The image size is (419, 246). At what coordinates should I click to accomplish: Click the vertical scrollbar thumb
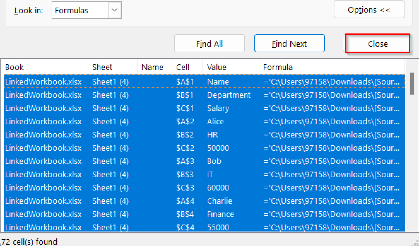[412, 83]
